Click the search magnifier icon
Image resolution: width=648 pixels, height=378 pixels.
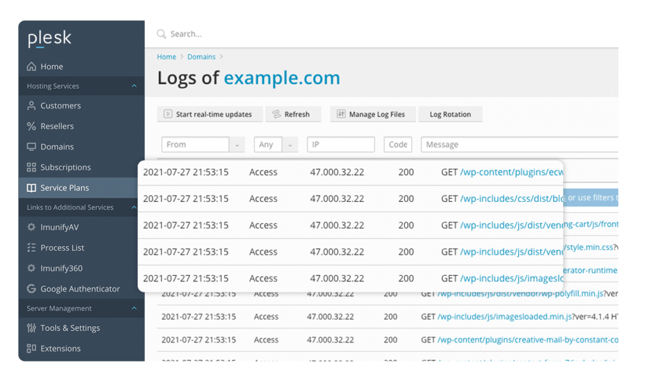coord(161,34)
